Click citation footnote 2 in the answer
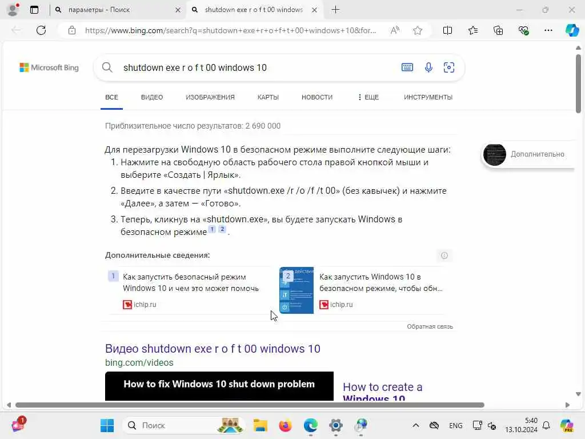Viewport: 585px width, 439px height. pos(222,229)
